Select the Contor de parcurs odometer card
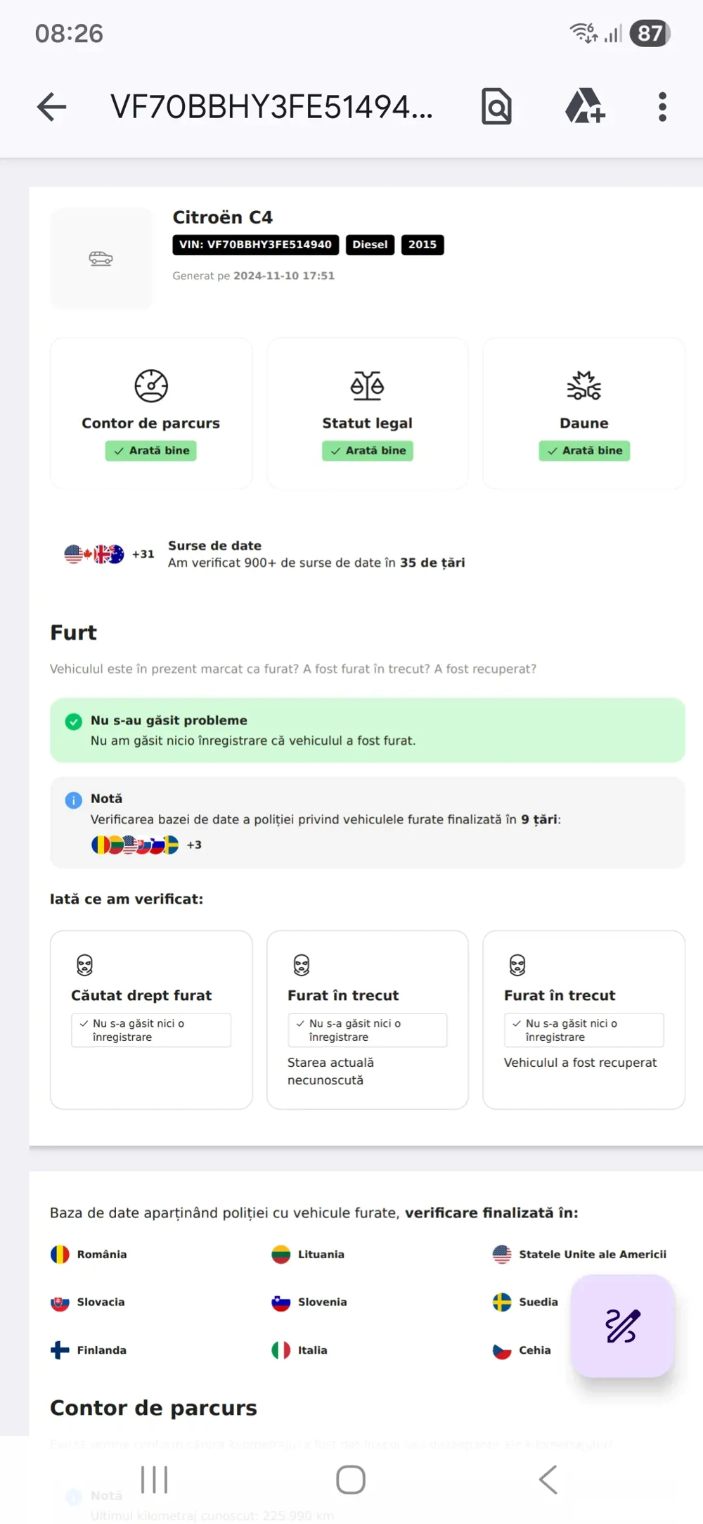Viewport: 703px width, 1524px height. (x=151, y=413)
